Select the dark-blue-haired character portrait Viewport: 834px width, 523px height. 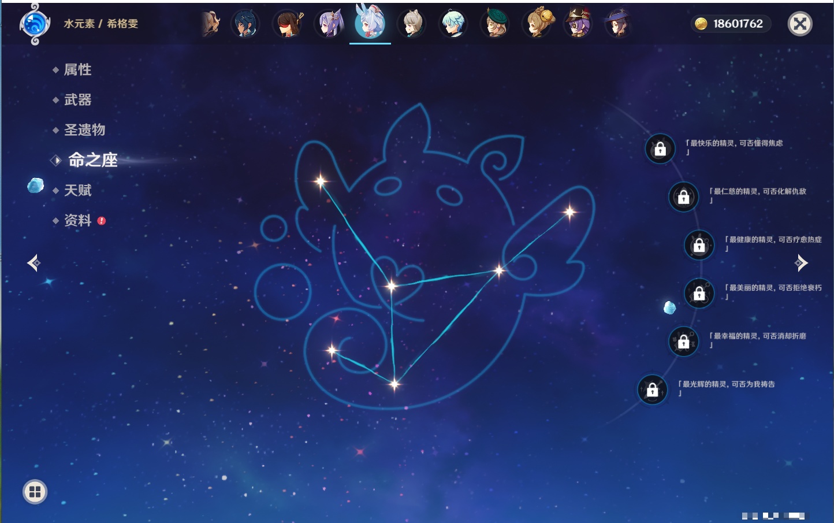245,24
